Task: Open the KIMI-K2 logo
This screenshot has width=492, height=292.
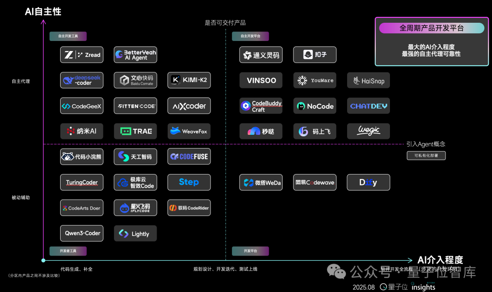Action: 189,80
